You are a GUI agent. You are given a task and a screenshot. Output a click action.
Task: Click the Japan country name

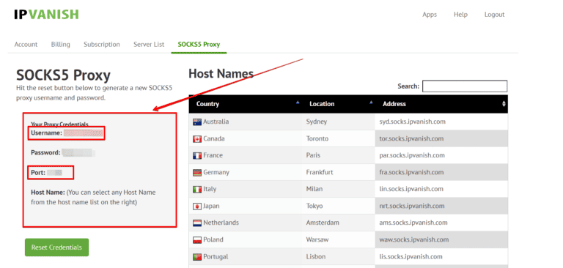pyautogui.click(x=211, y=206)
